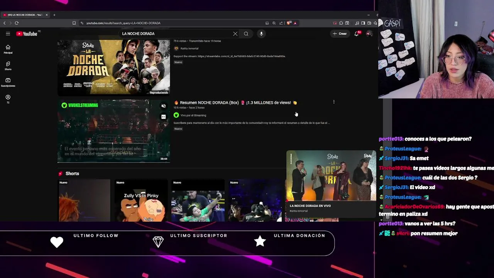
Task: Open the account avatar menu
Action: tap(369, 34)
